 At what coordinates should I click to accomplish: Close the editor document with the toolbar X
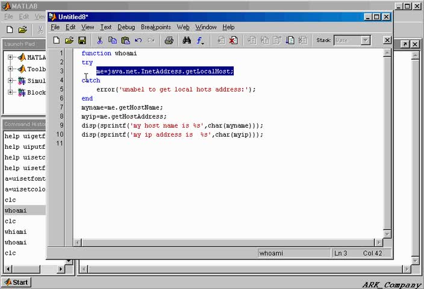coord(387,40)
